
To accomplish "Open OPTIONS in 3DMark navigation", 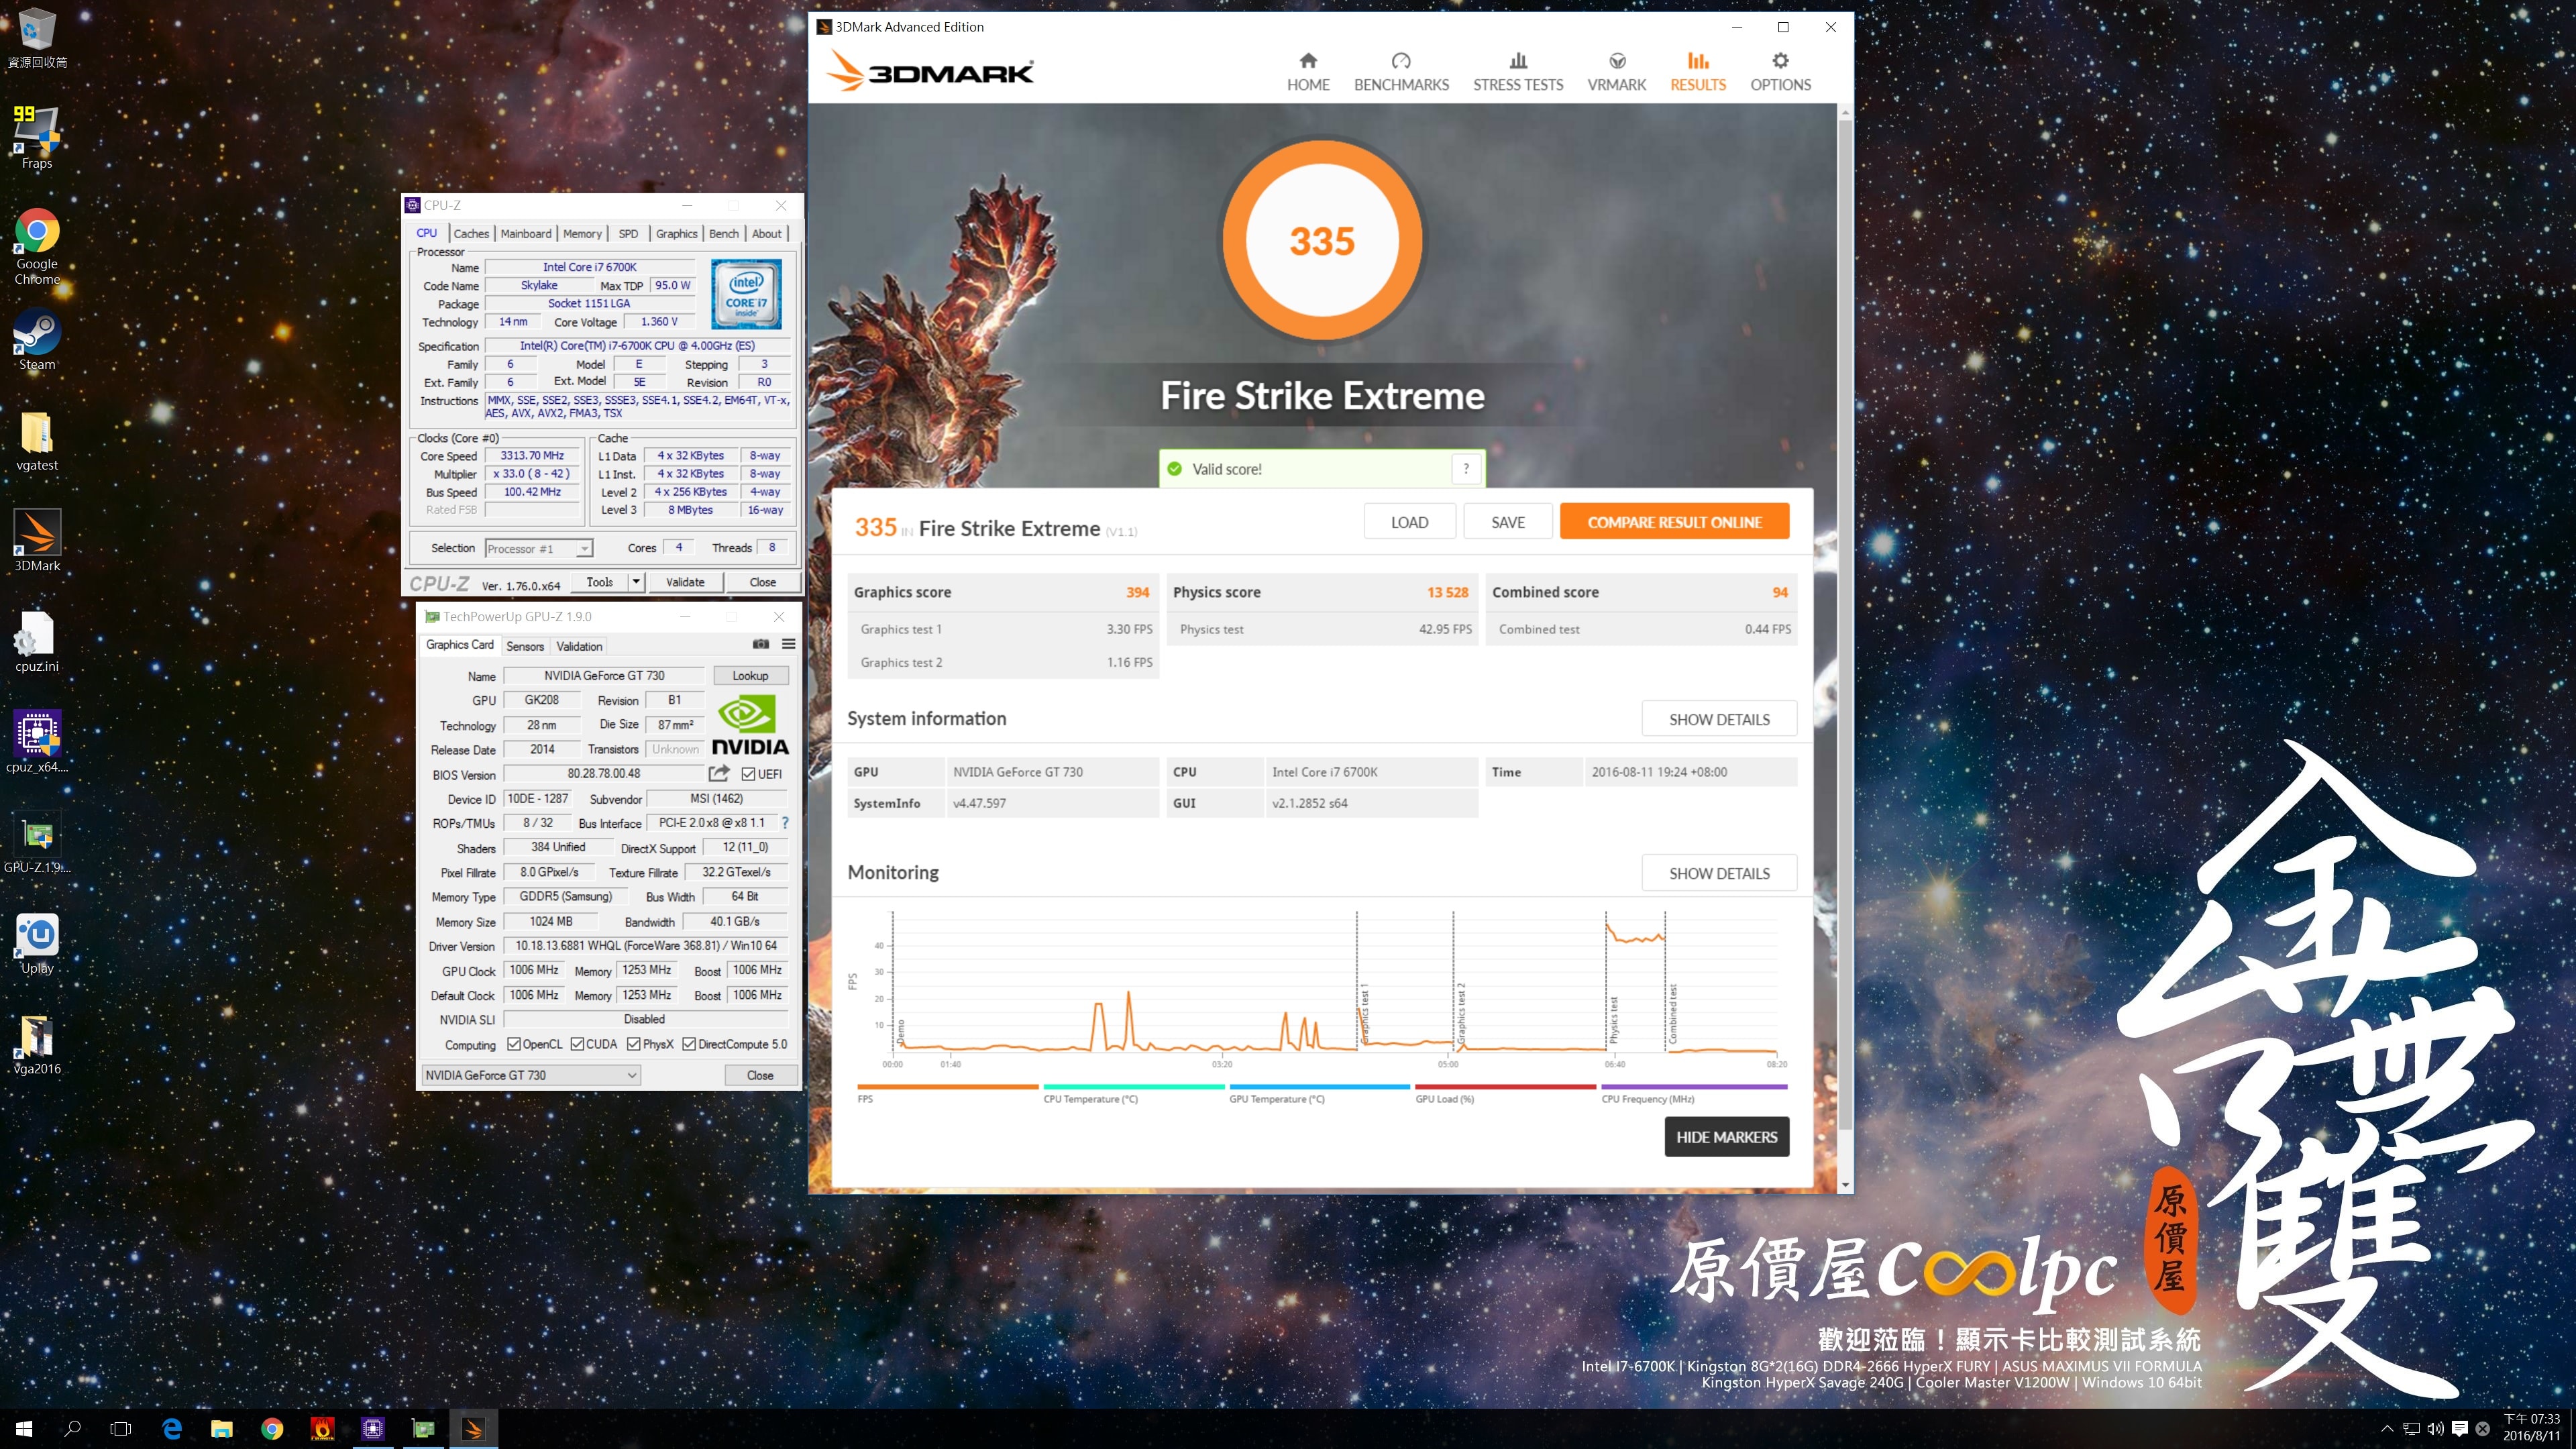I will 1780,72.
